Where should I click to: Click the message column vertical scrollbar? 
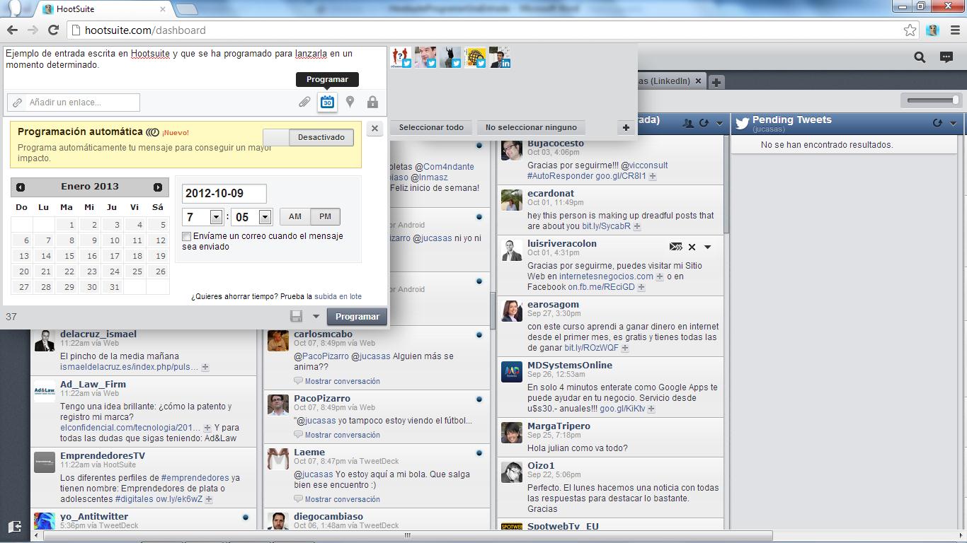point(726,185)
